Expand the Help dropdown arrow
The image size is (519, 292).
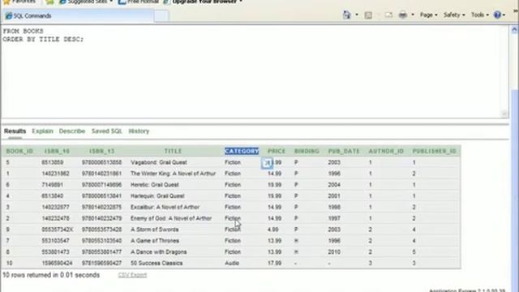(x=504, y=15)
